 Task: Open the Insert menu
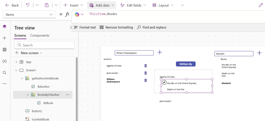point(73,5)
